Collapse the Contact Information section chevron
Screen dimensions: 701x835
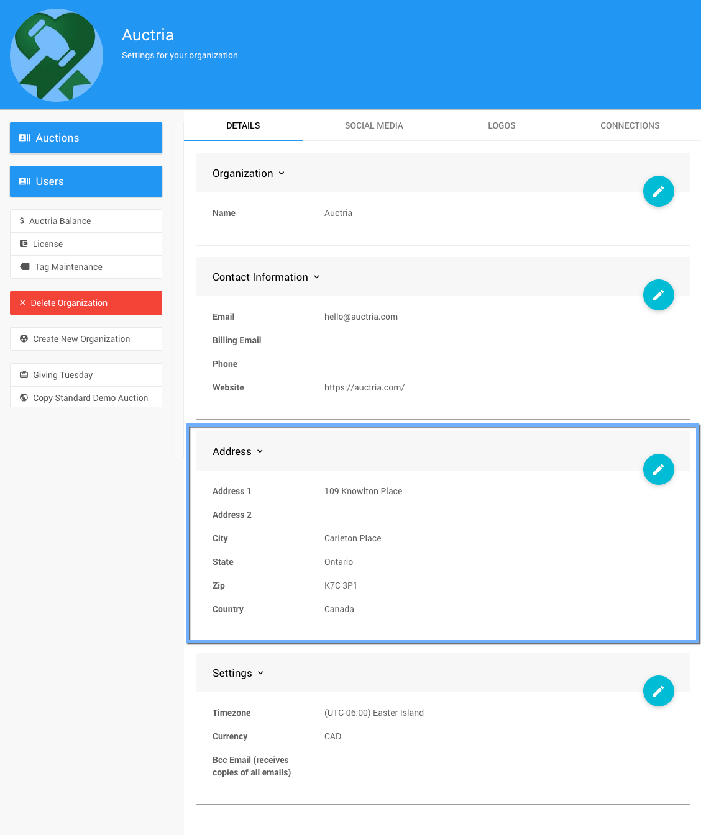tap(316, 277)
